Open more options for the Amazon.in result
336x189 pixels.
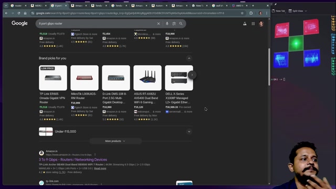95,154
